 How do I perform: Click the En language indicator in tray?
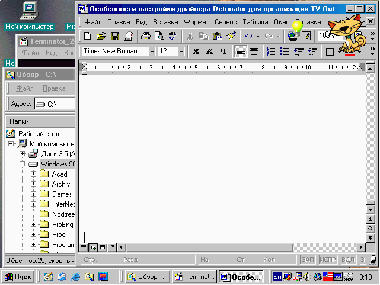point(277,277)
